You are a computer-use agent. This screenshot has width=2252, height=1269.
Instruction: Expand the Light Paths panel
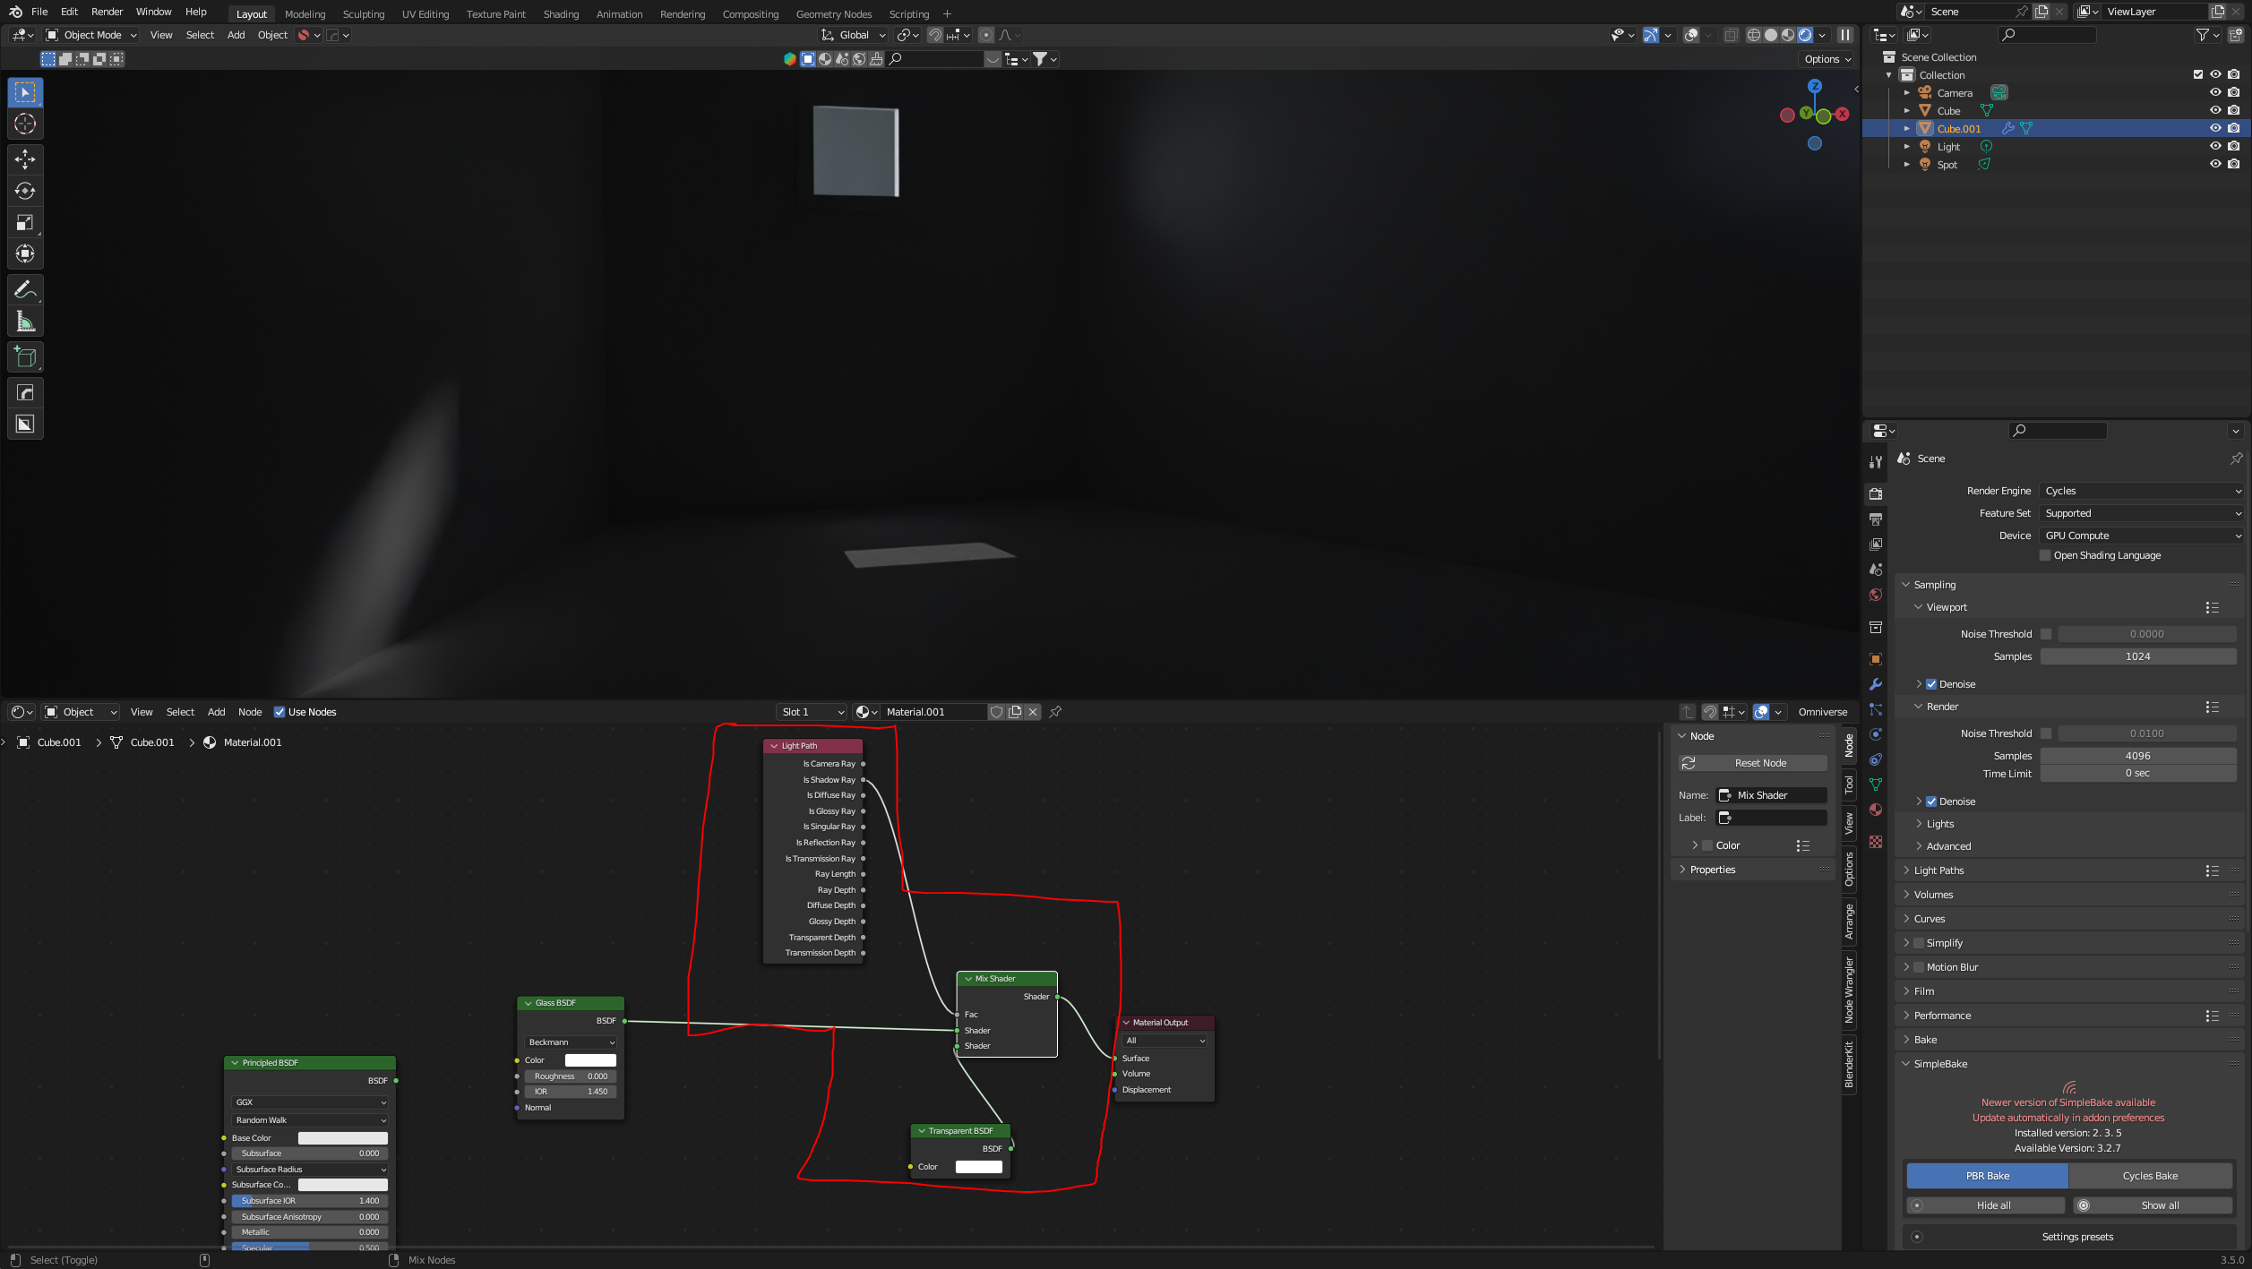(x=1938, y=870)
